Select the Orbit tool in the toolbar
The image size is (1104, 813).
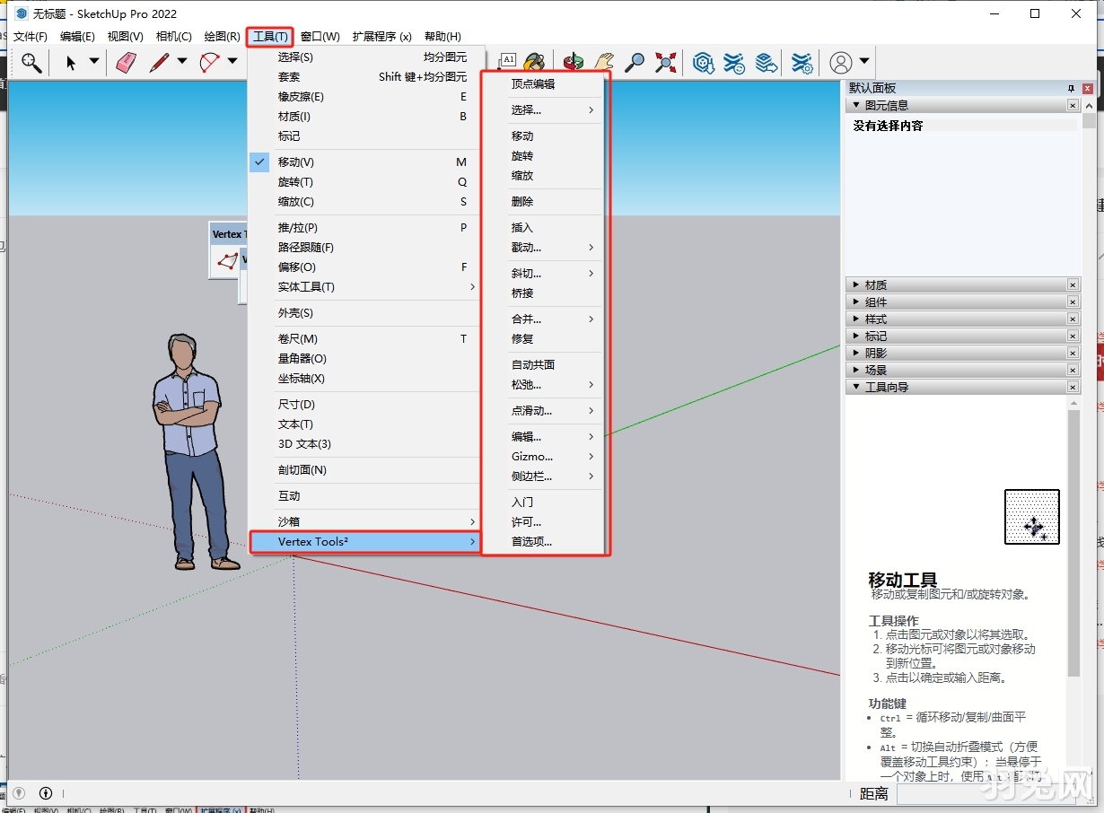(573, 62)
